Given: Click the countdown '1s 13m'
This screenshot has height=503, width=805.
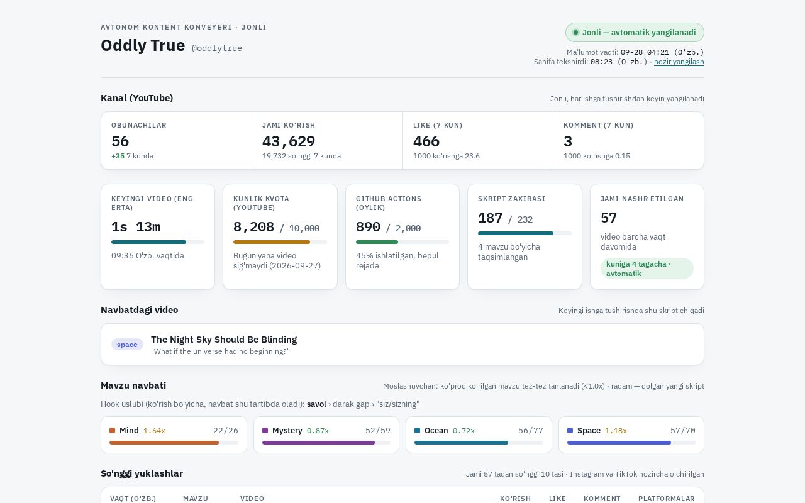Looking at the screenshot, I should pos(136,227).
